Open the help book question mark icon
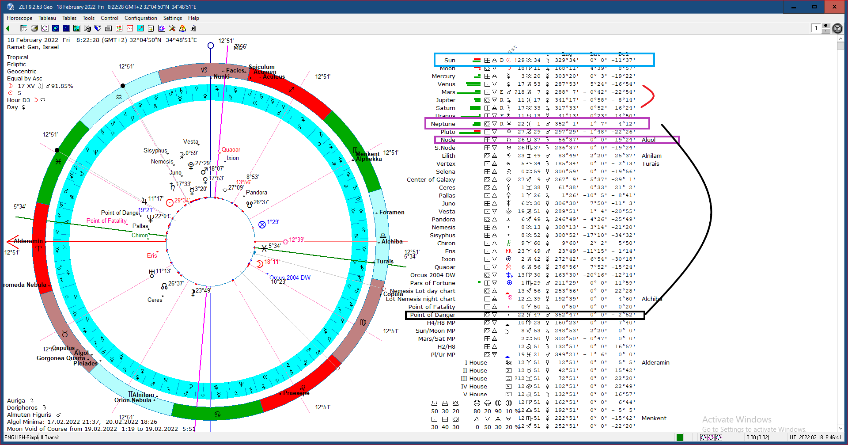 (x=183, y=28)
